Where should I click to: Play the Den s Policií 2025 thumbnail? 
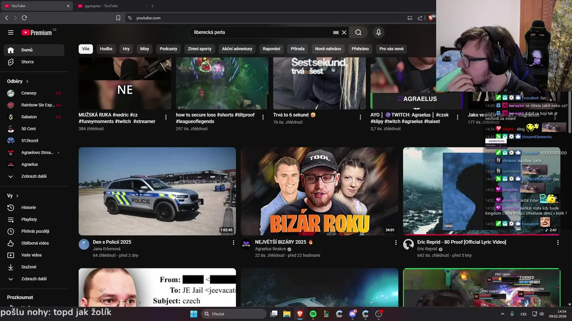pos(157,191)
